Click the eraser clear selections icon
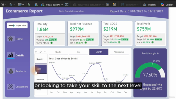 40,52
